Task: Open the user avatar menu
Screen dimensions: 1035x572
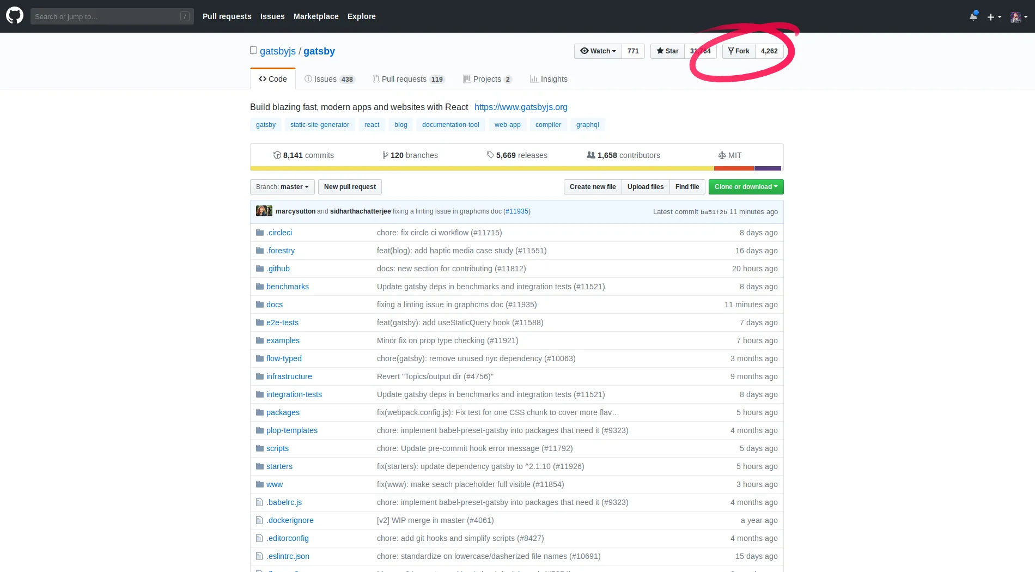Action: [x=1019, y=17]
